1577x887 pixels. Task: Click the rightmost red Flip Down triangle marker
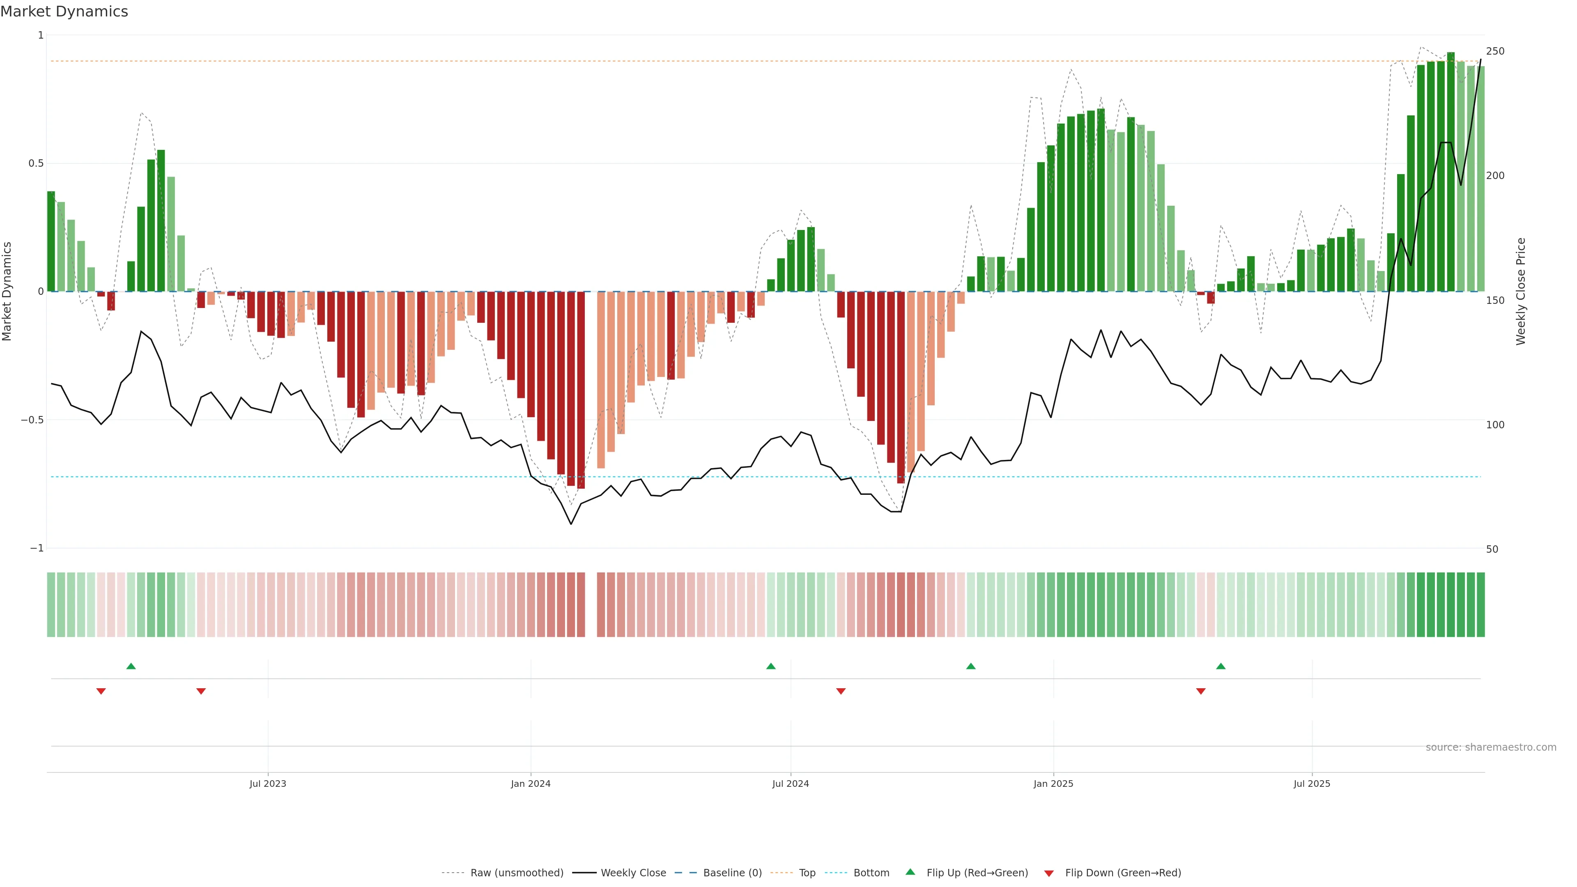coord(1200,691)
